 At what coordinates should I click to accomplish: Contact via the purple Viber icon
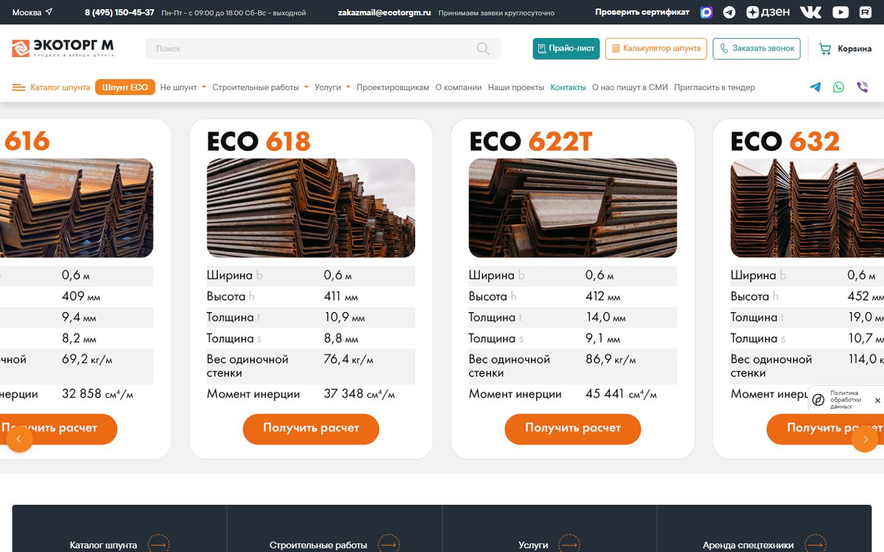[863, 87]
